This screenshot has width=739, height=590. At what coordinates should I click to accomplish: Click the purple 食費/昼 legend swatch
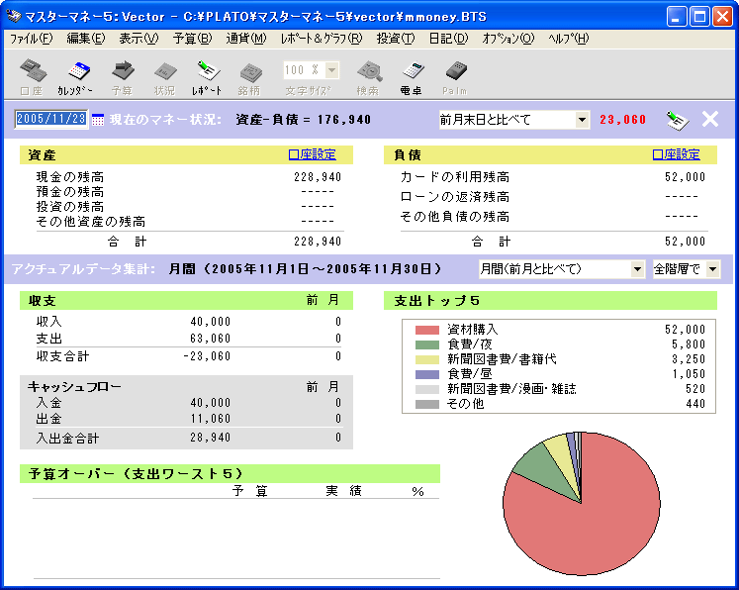point(427,374)
